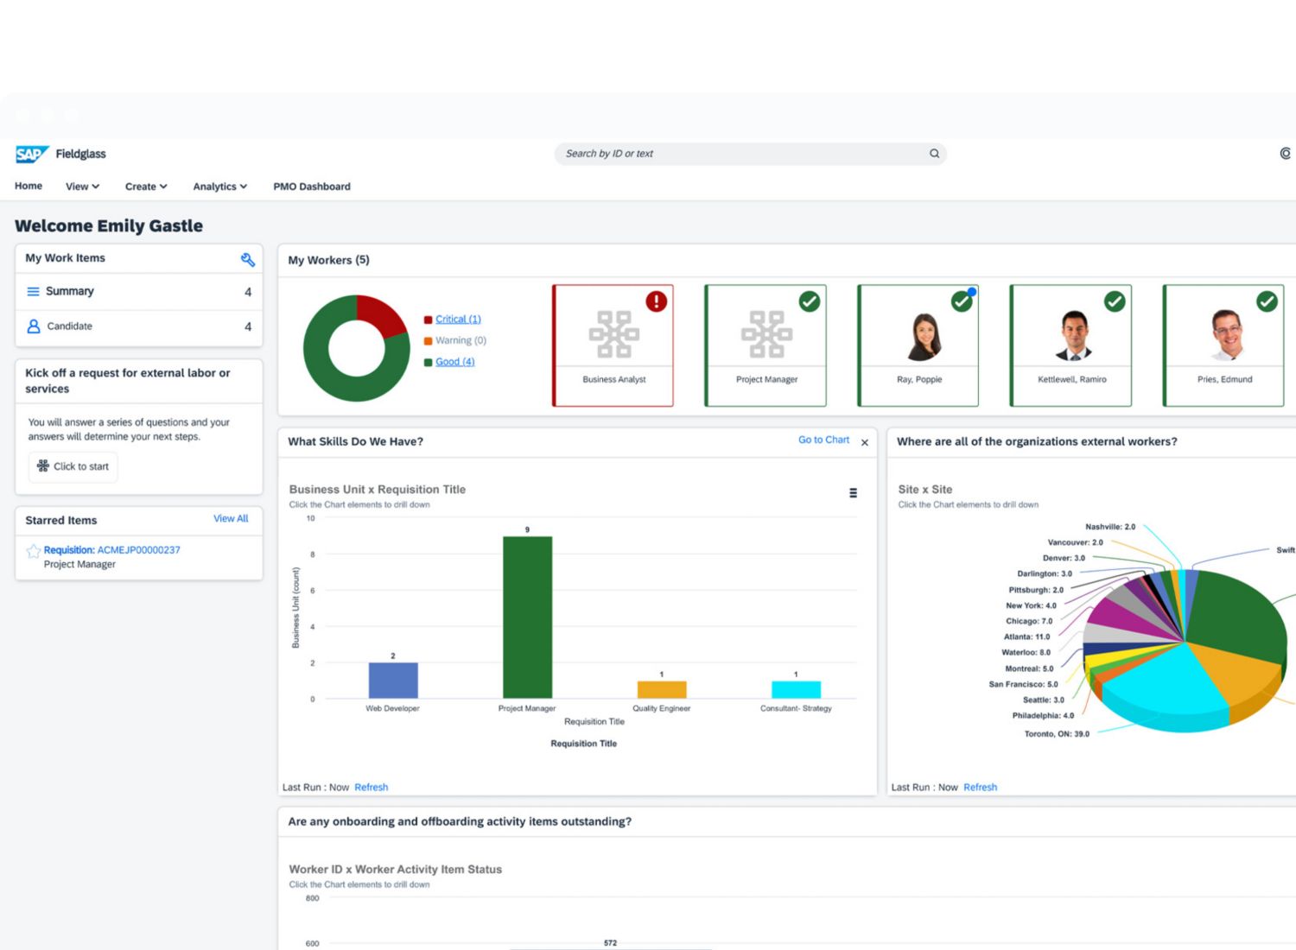Click the SAP Fieldglass logo

pos(60,154)
